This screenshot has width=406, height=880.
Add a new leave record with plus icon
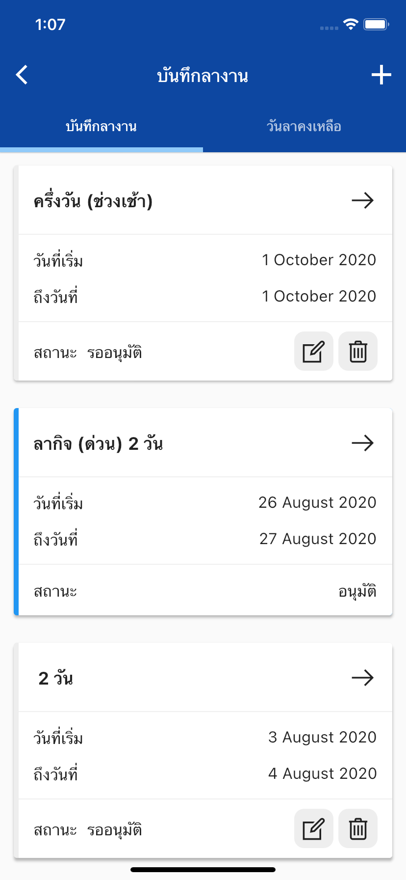click(x=381, y=75)
